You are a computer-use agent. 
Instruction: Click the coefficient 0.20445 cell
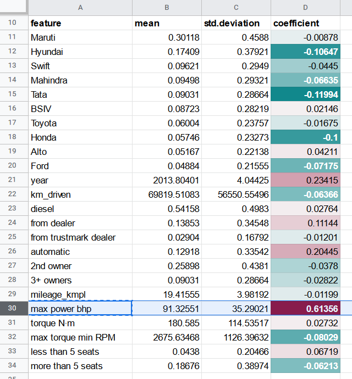pyautogui.click(x=305, y=252)
